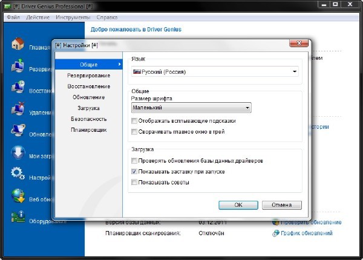Select the Резервирование settings category
The height and width of the screenshot is (260, 363).
(x=89, y=76)
